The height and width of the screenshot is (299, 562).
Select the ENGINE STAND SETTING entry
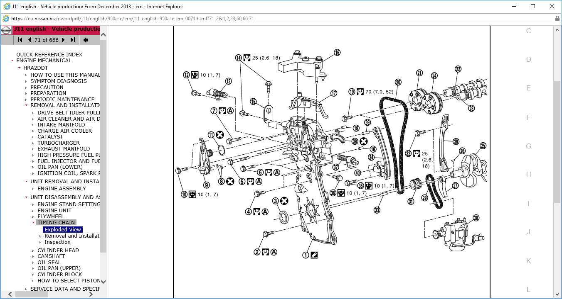tap(69, 204)
